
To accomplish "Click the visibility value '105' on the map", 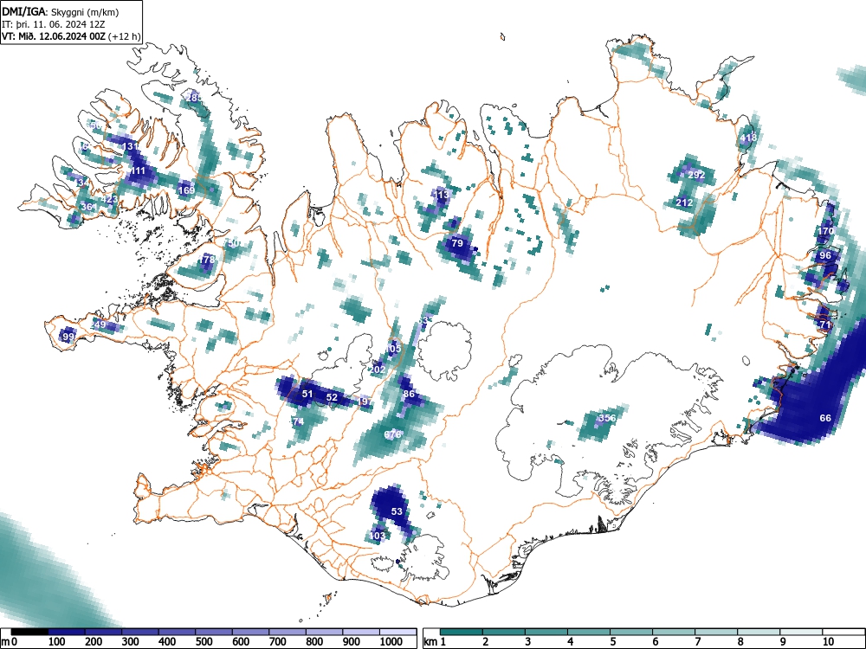I will [x=393, y=349].
